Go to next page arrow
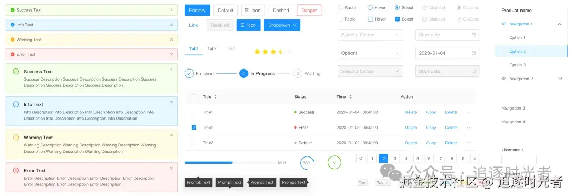Viewport: 570px width, 196px height. (x=474, y=158)
